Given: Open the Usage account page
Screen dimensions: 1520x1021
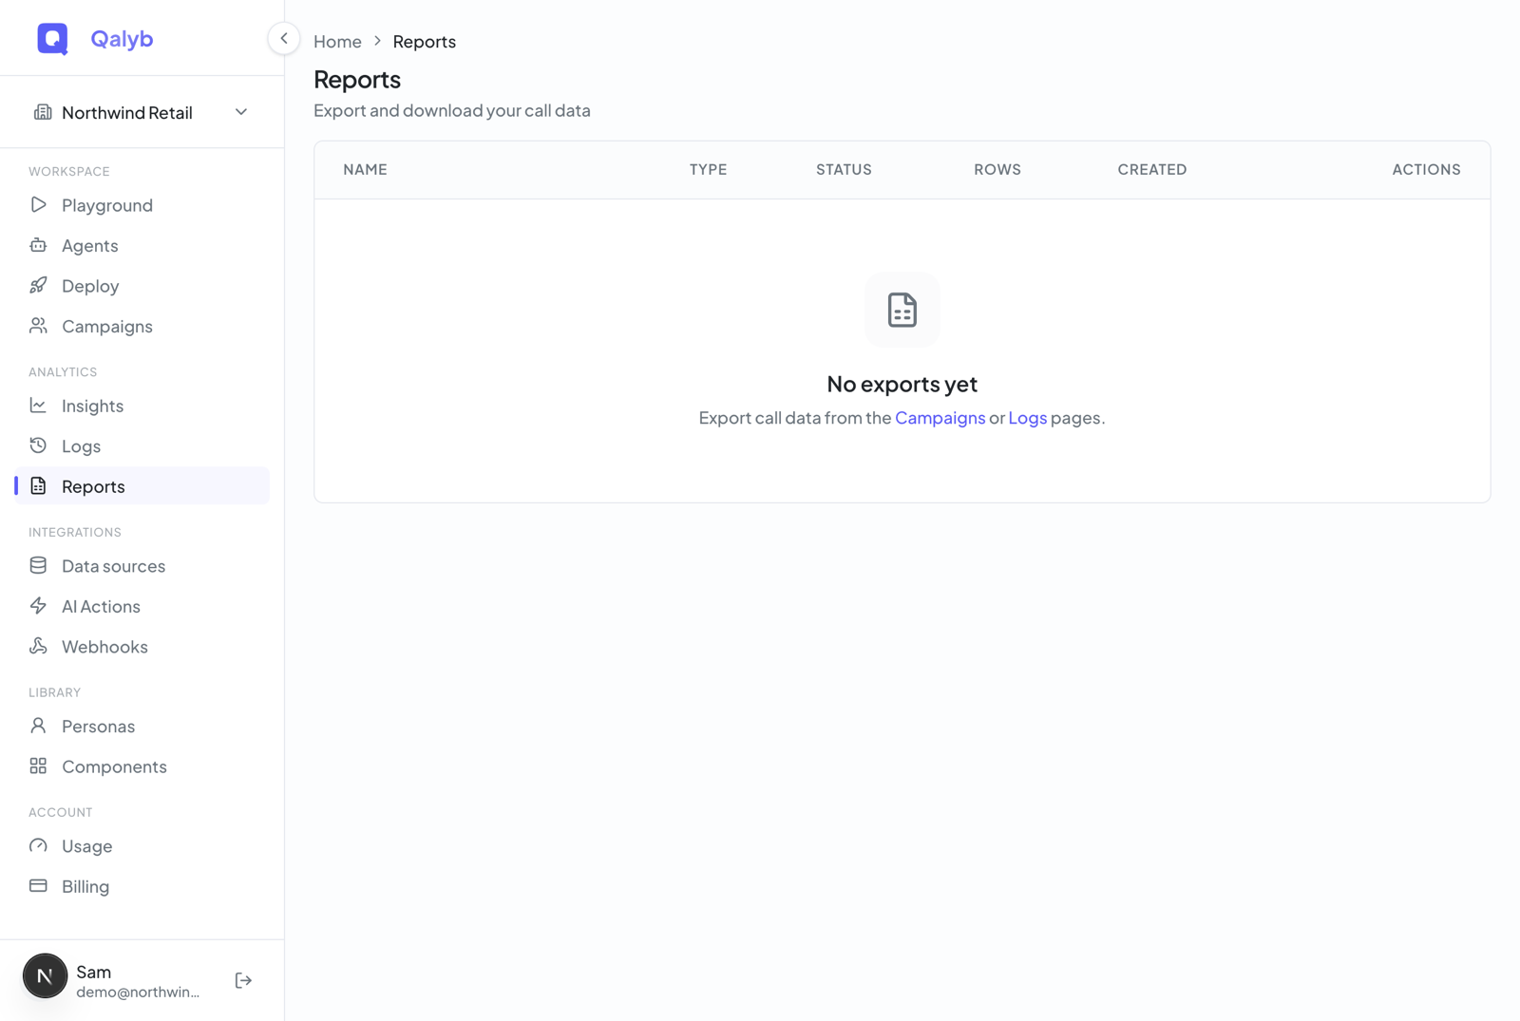Looking at the screenshot, I should pyautogui.click(x=142, y=846).
